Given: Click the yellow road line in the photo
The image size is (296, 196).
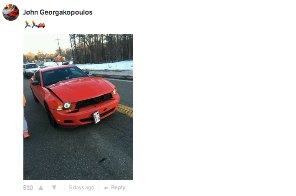Looking at the screenshot, I should [126, 110].
